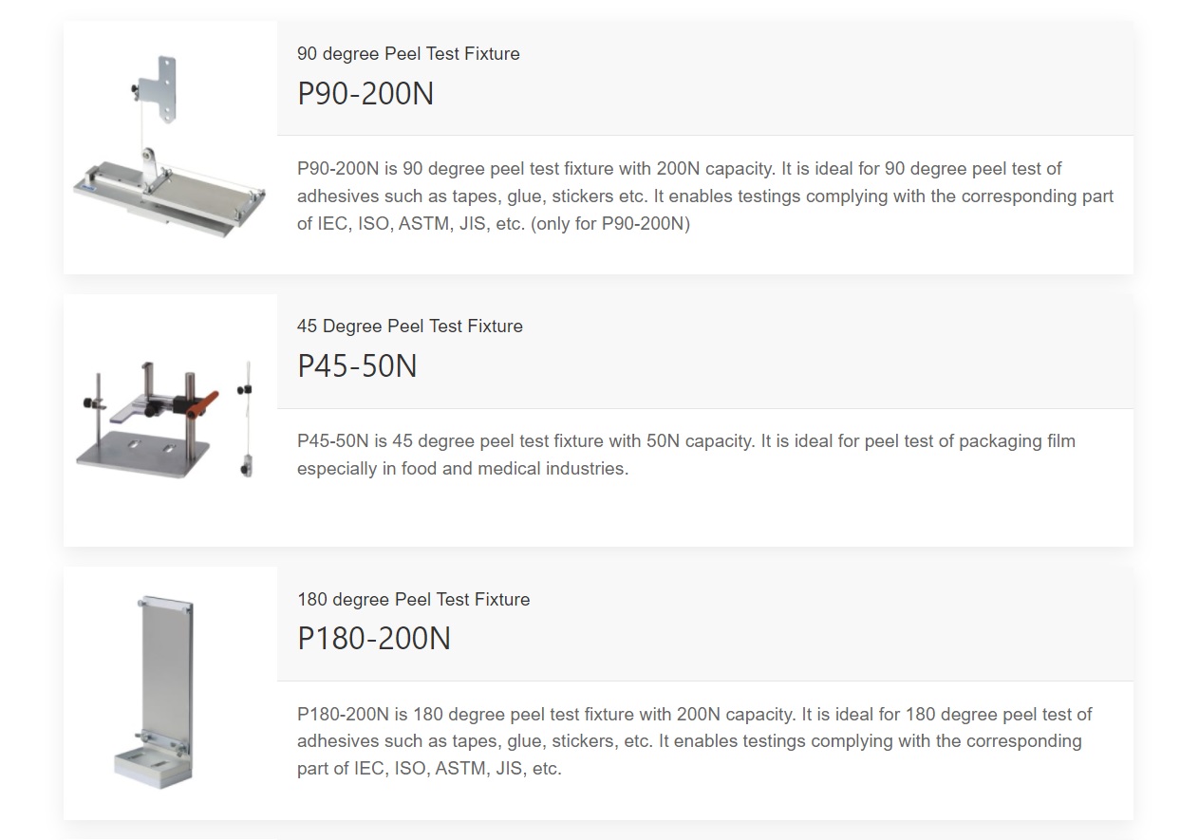The image size is (1180, 840).
Task: Click the hanging clip accessory beside P45 fixture
Action: pos(246,419)
